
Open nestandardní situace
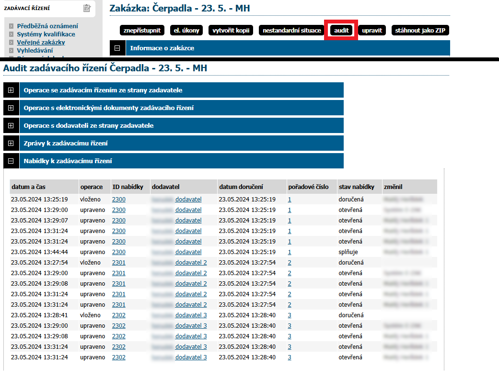click(x=291, y=31)
